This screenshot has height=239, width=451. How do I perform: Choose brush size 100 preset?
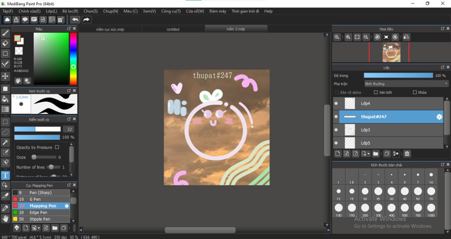339,210
